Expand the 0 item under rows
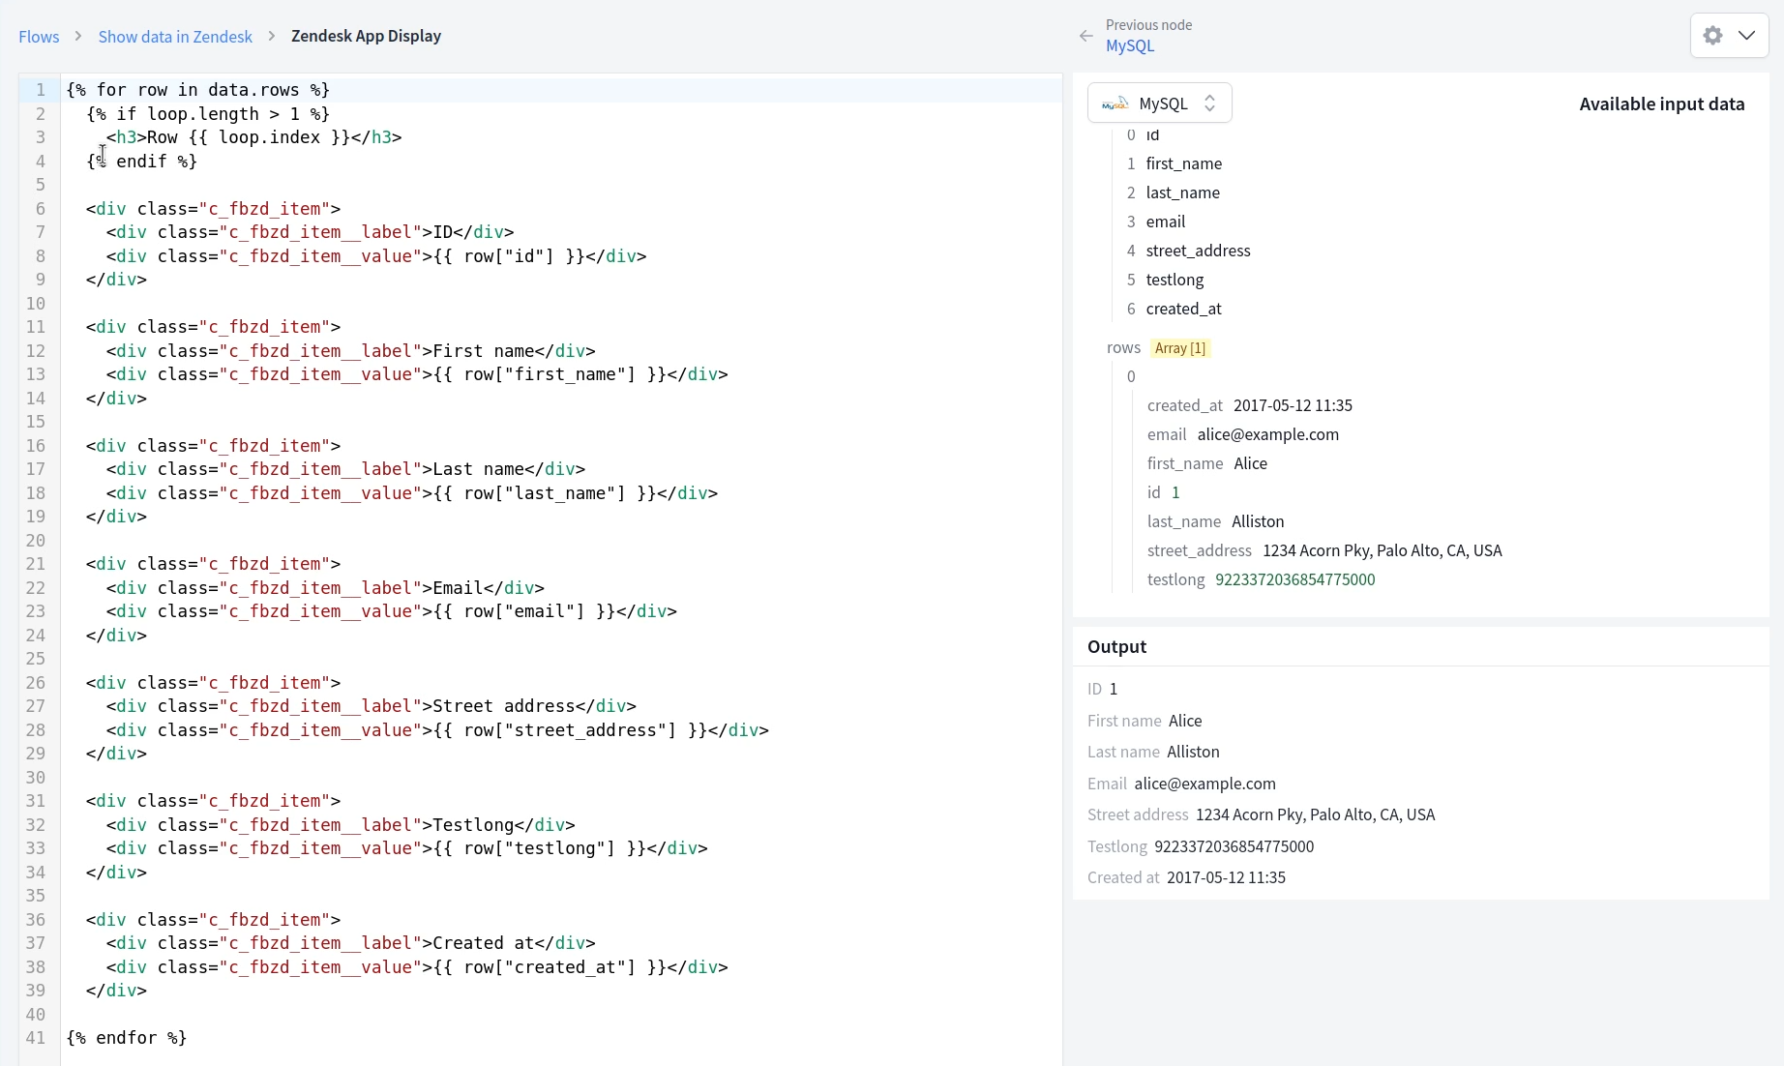The height and width of the screenshot is (1066, 1784). coord(1131,376)
